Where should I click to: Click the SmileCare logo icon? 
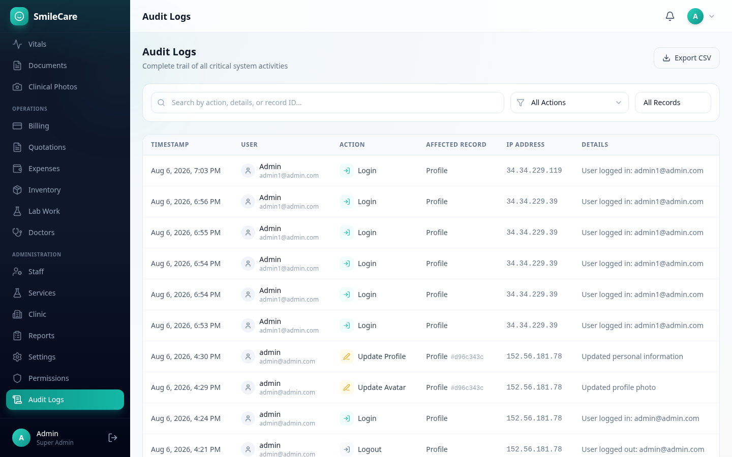(x=19, y=16)
